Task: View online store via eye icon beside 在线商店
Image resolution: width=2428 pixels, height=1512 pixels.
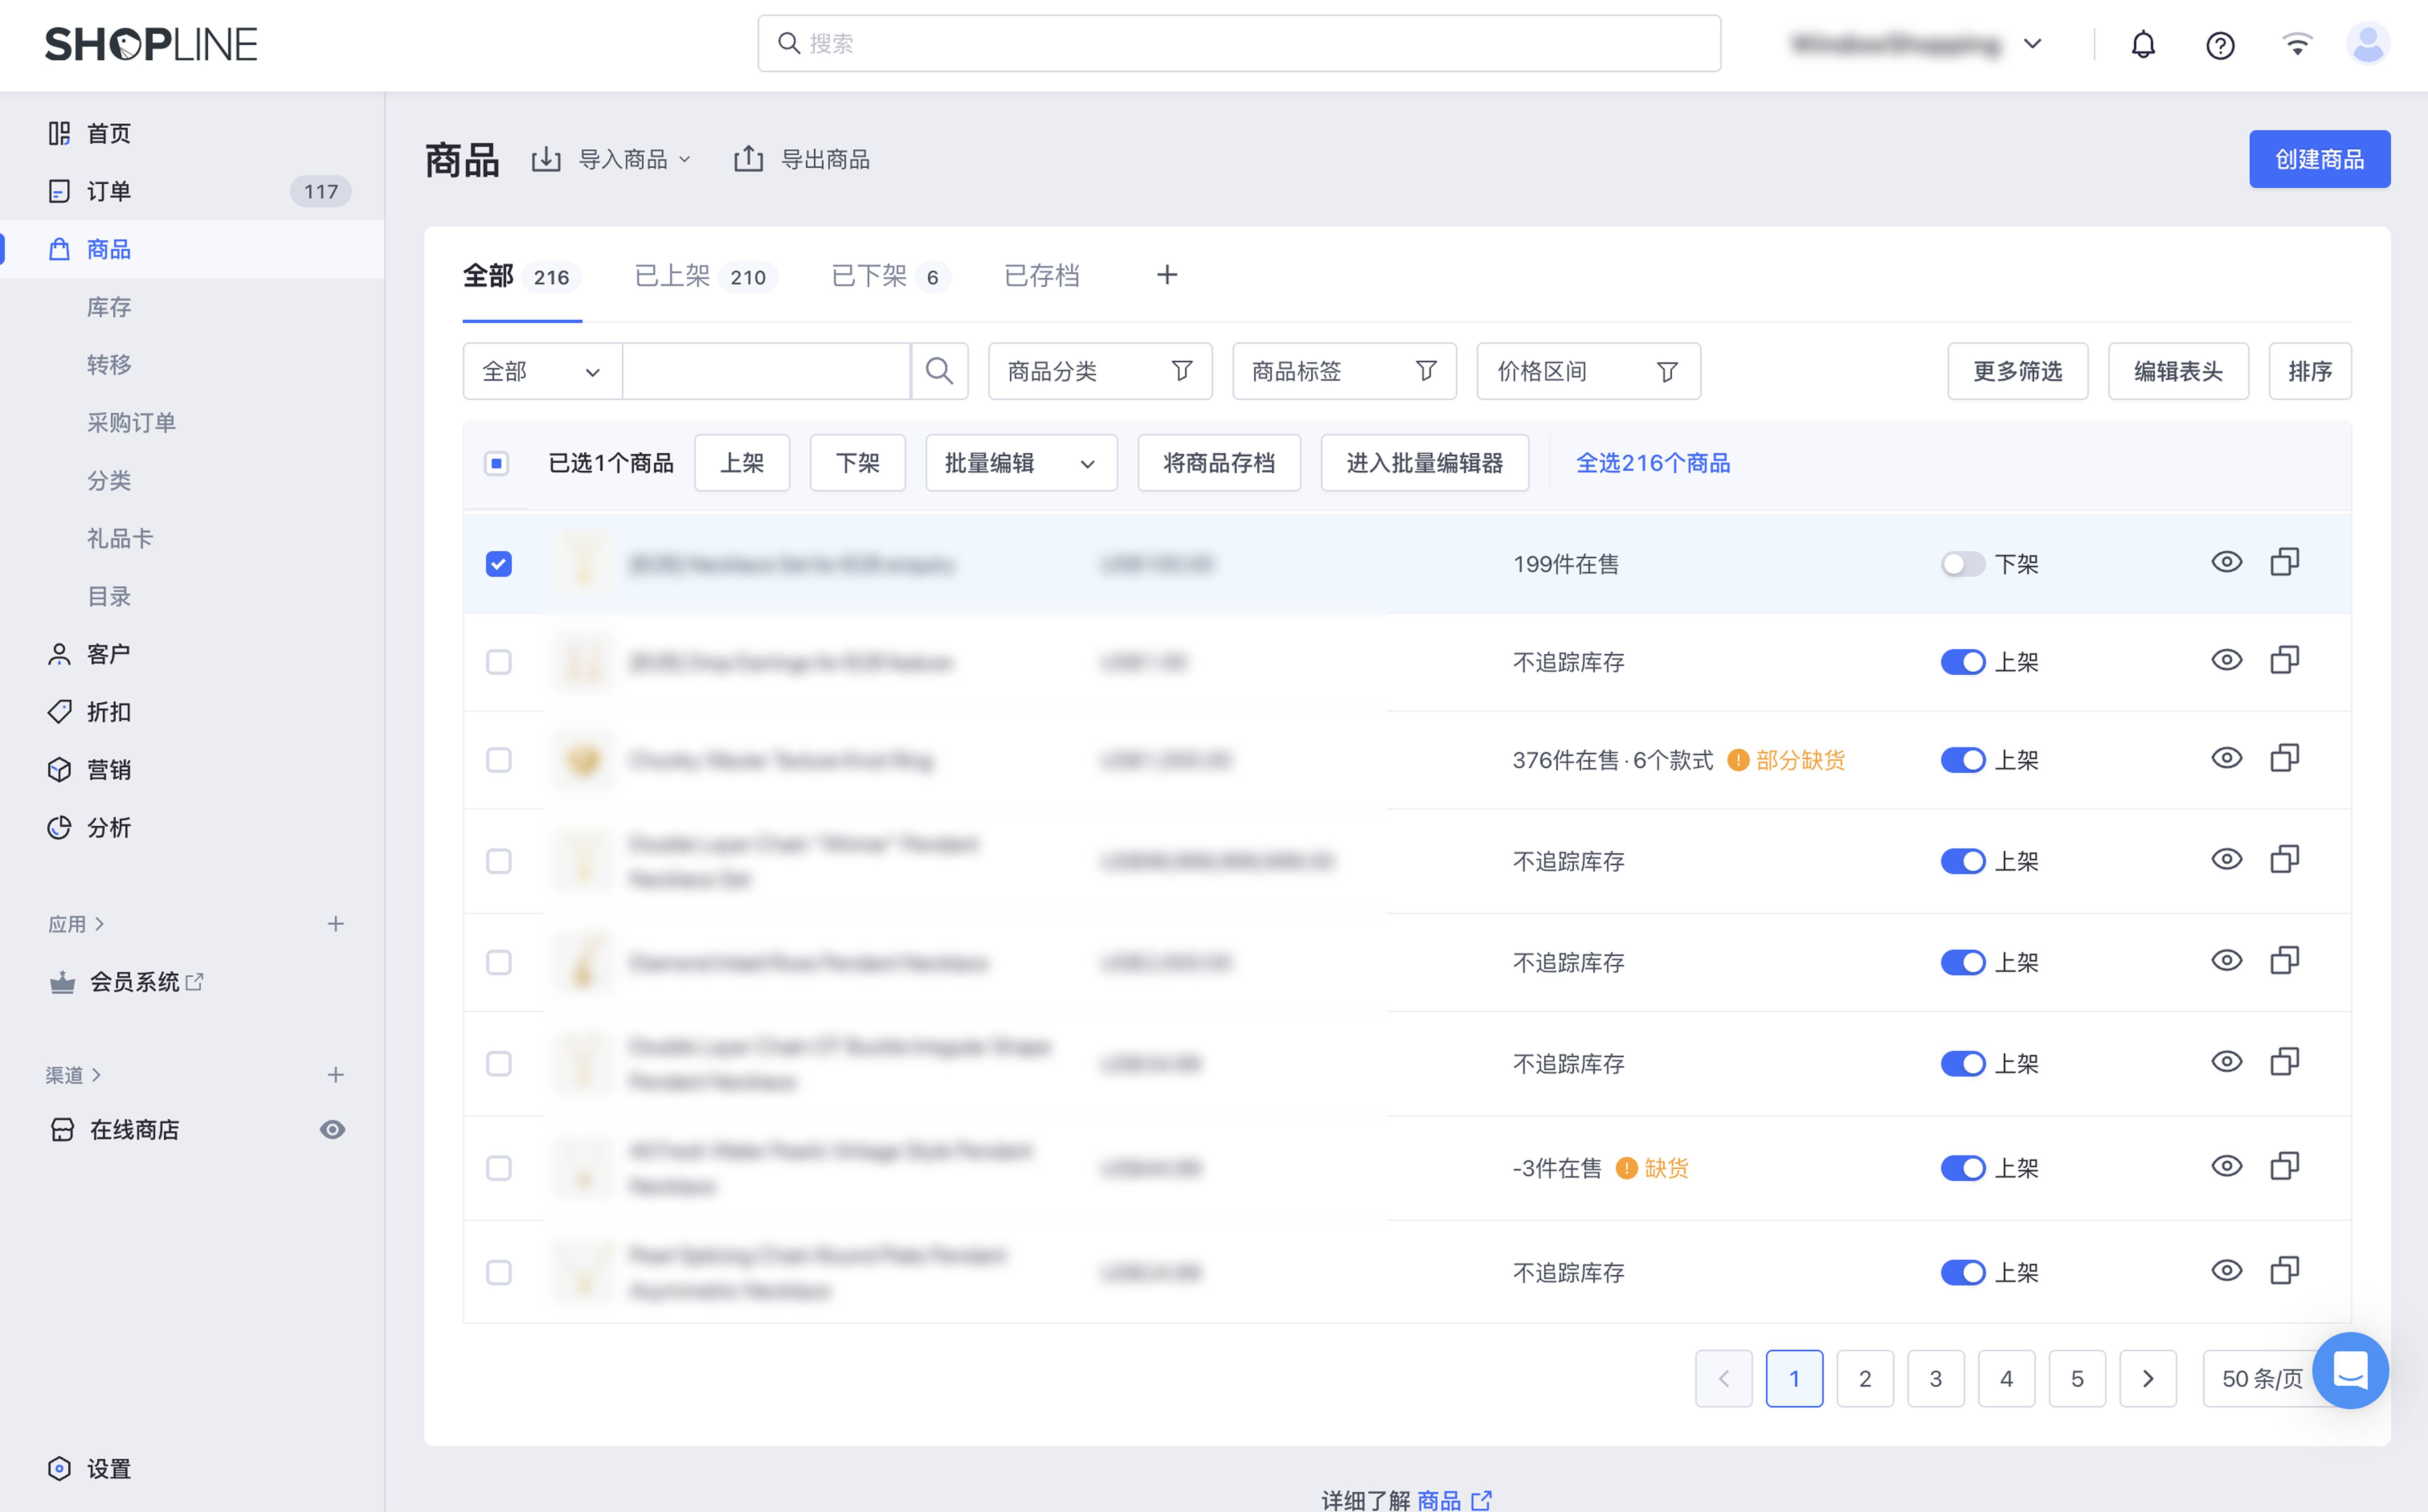Action: tap(333, 1130)
